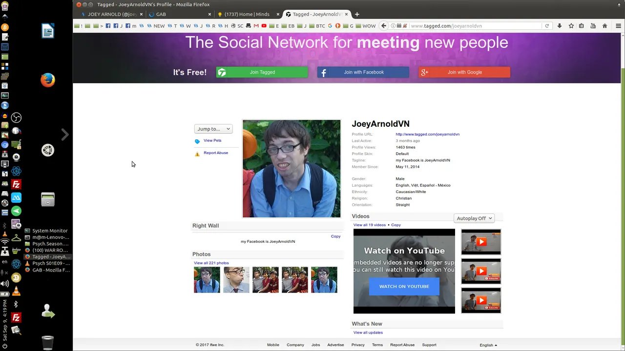The height and width of the screenshot is (351, 625).
Task: Click View all 221 photos link
Action: point(211,263)
